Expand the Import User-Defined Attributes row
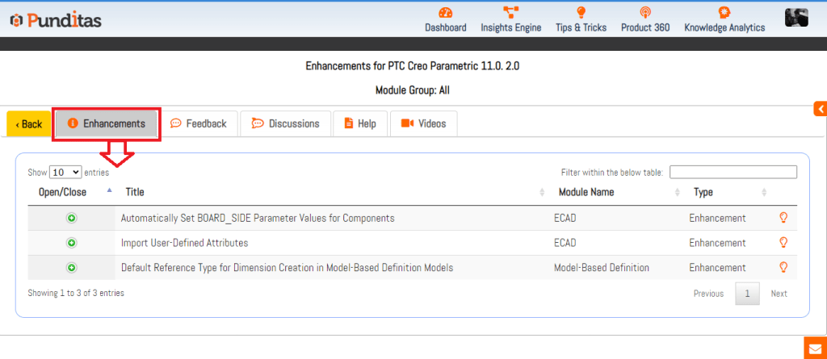This screenshot has width=827, height=359. [71, 243]
